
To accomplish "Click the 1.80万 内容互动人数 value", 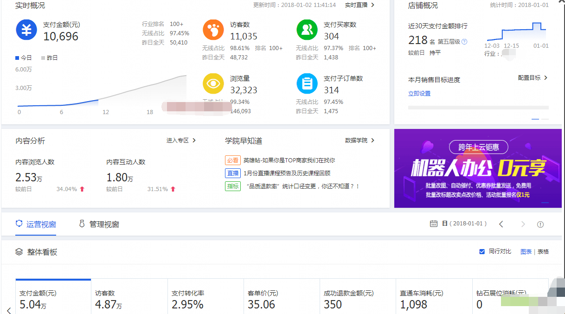I will [120, 177].
